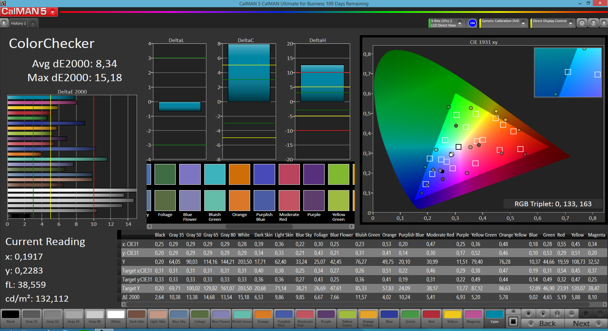Click the blue 194 meter indicator circle
608x331 pixels.
(x=472, y=23)
